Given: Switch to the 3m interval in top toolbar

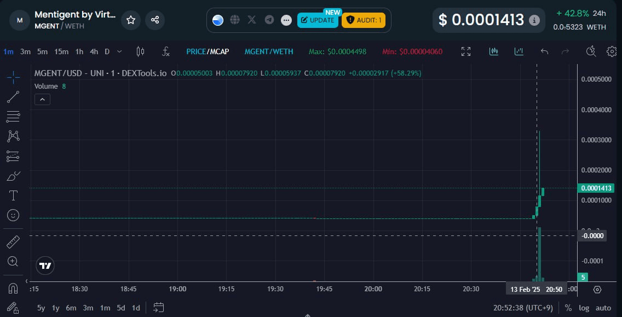Looking at the screenshot, I should pos(25,51).
